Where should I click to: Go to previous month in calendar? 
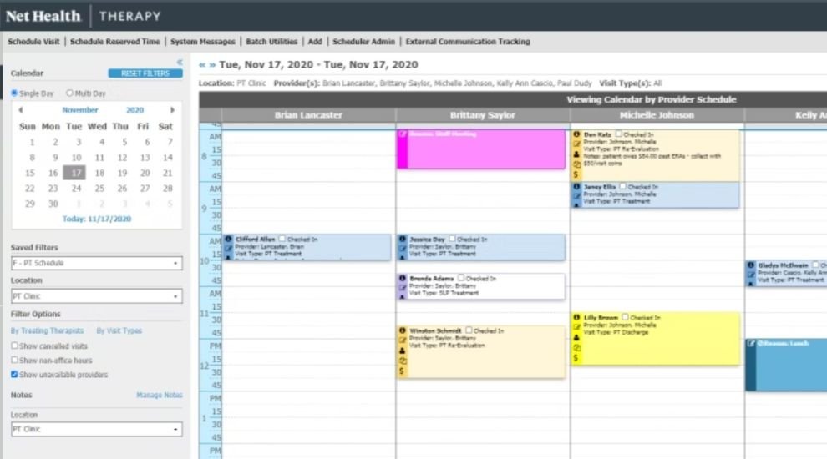pos(21,110)
